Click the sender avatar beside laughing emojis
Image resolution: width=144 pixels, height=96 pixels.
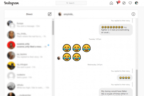[x=59, y=58]
